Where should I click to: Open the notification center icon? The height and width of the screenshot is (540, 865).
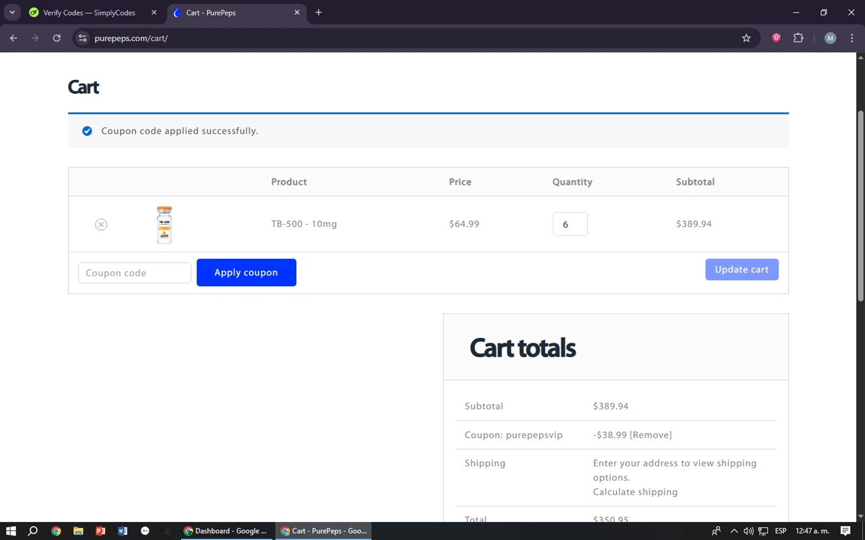pos(845,531)
